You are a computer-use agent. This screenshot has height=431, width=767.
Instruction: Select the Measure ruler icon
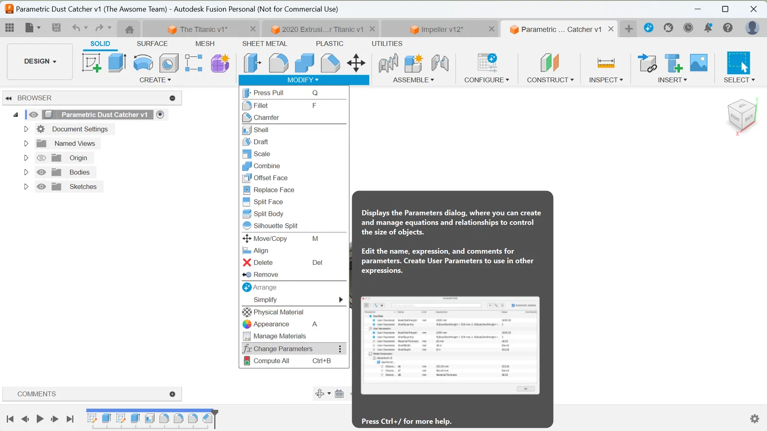(606, 63)
